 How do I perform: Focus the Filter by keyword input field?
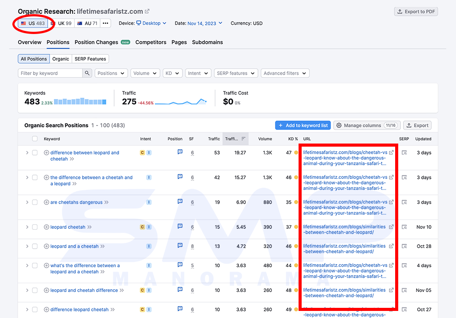click(50, 73)
